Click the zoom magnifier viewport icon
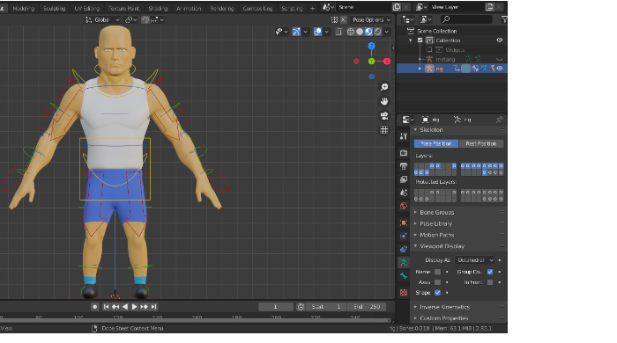The width and height of the screenshot is (617, 343). click(384, 87)
